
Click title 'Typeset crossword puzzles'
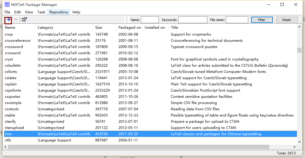click(194, 47)
